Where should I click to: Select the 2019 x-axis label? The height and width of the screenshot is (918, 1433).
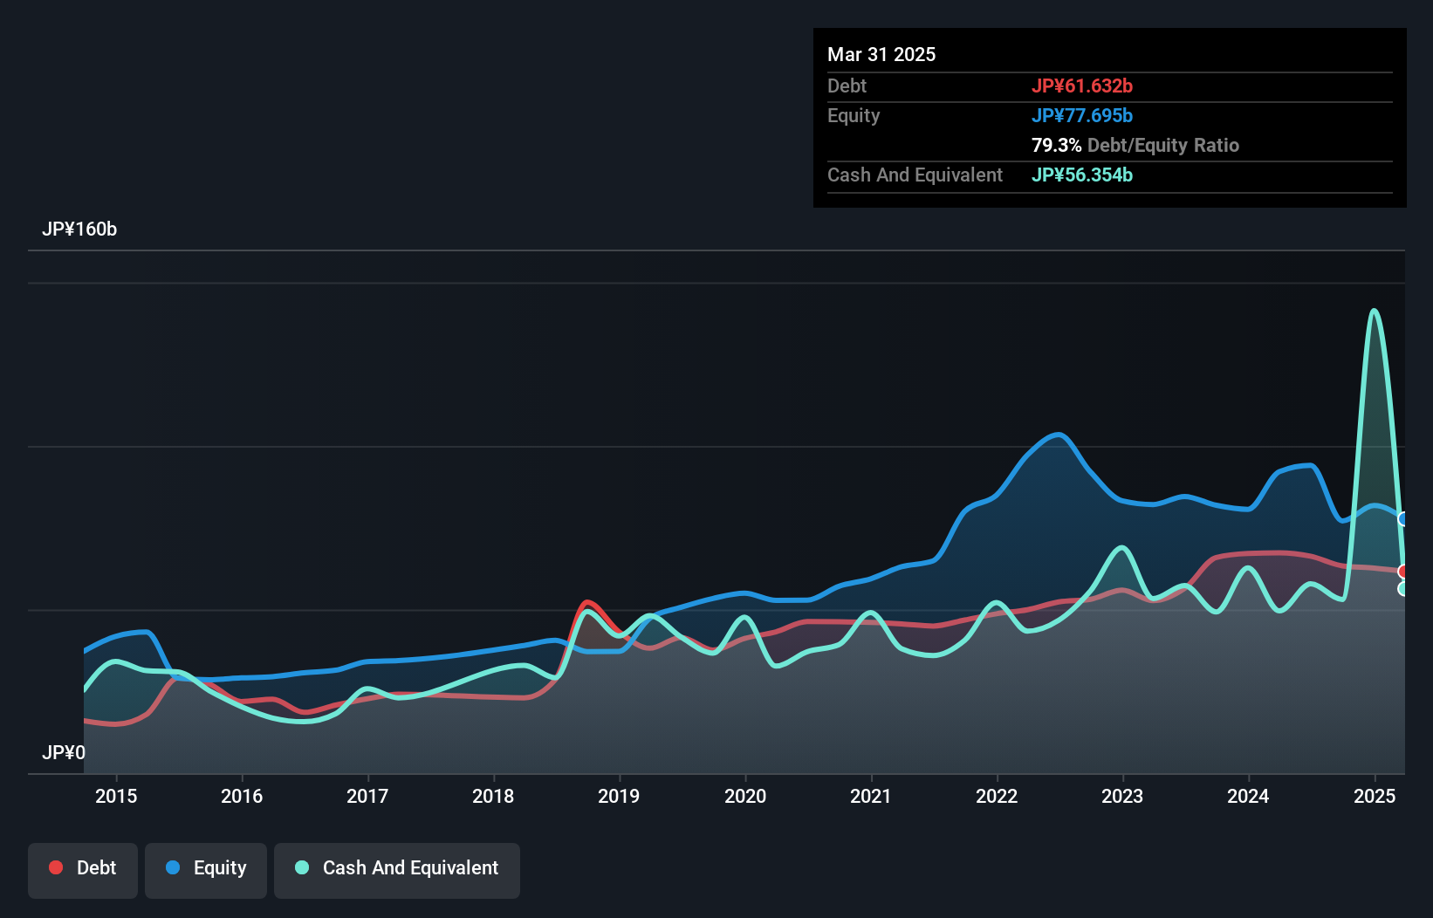tap(619, 796)
